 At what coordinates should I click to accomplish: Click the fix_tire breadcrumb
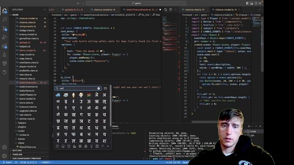point(144,15)
